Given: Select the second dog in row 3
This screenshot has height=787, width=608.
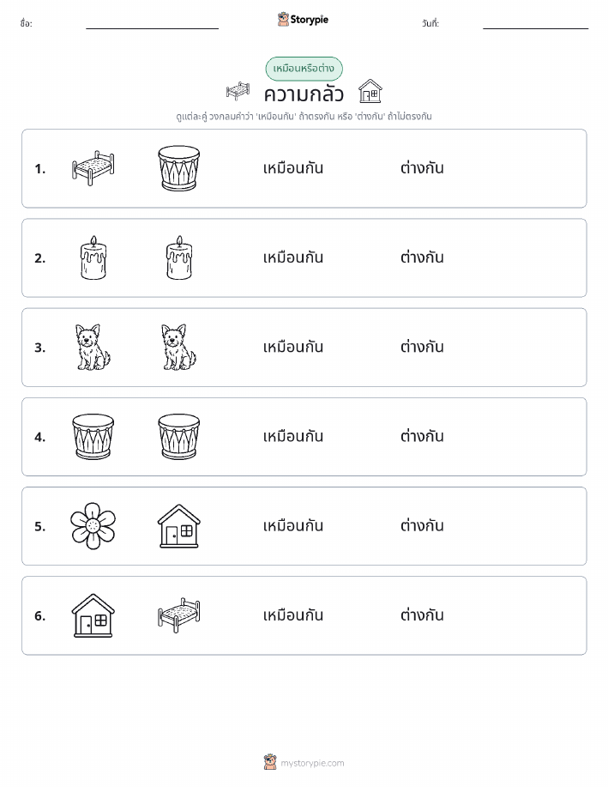Looking at the screenshot, I should click(x=178, y=347).
